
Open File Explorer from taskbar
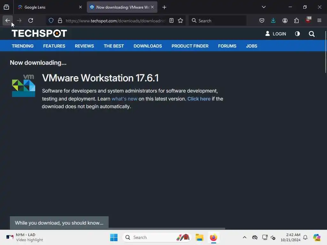coord(199,237)
